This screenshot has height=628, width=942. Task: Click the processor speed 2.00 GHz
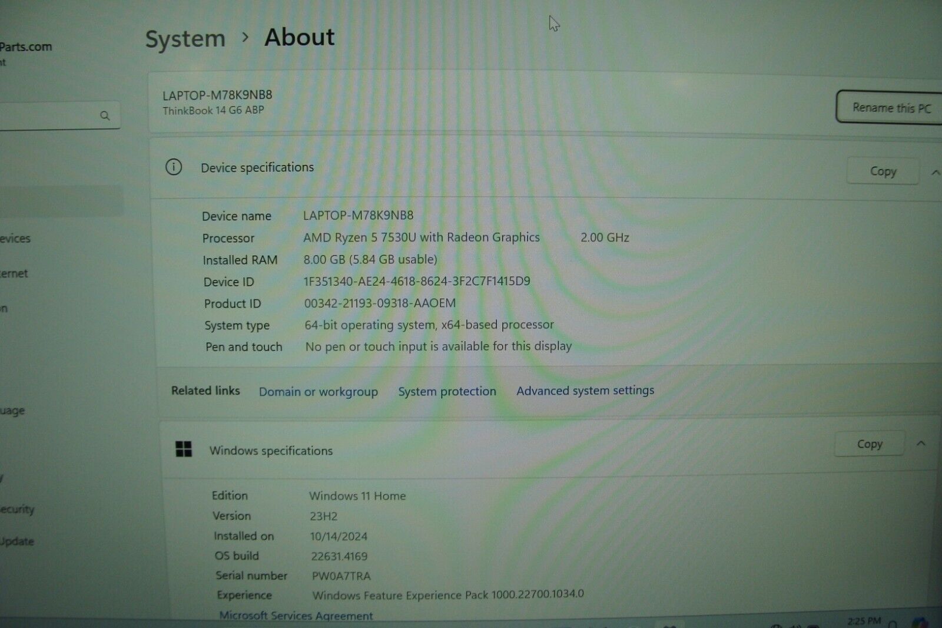(605, 237)
